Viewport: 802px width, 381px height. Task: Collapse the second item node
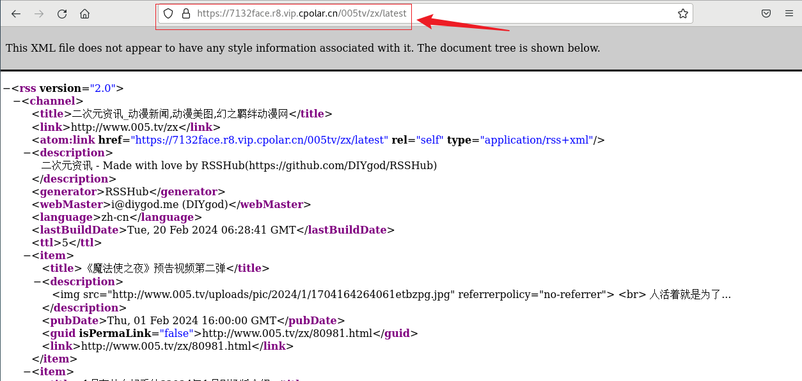click(x=26, y=371)
